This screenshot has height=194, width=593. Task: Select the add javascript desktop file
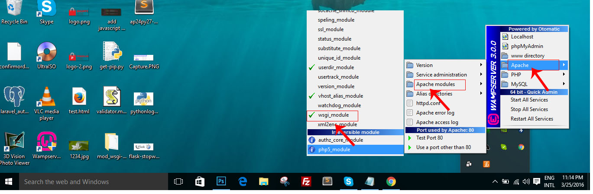[x=112, y=16]
